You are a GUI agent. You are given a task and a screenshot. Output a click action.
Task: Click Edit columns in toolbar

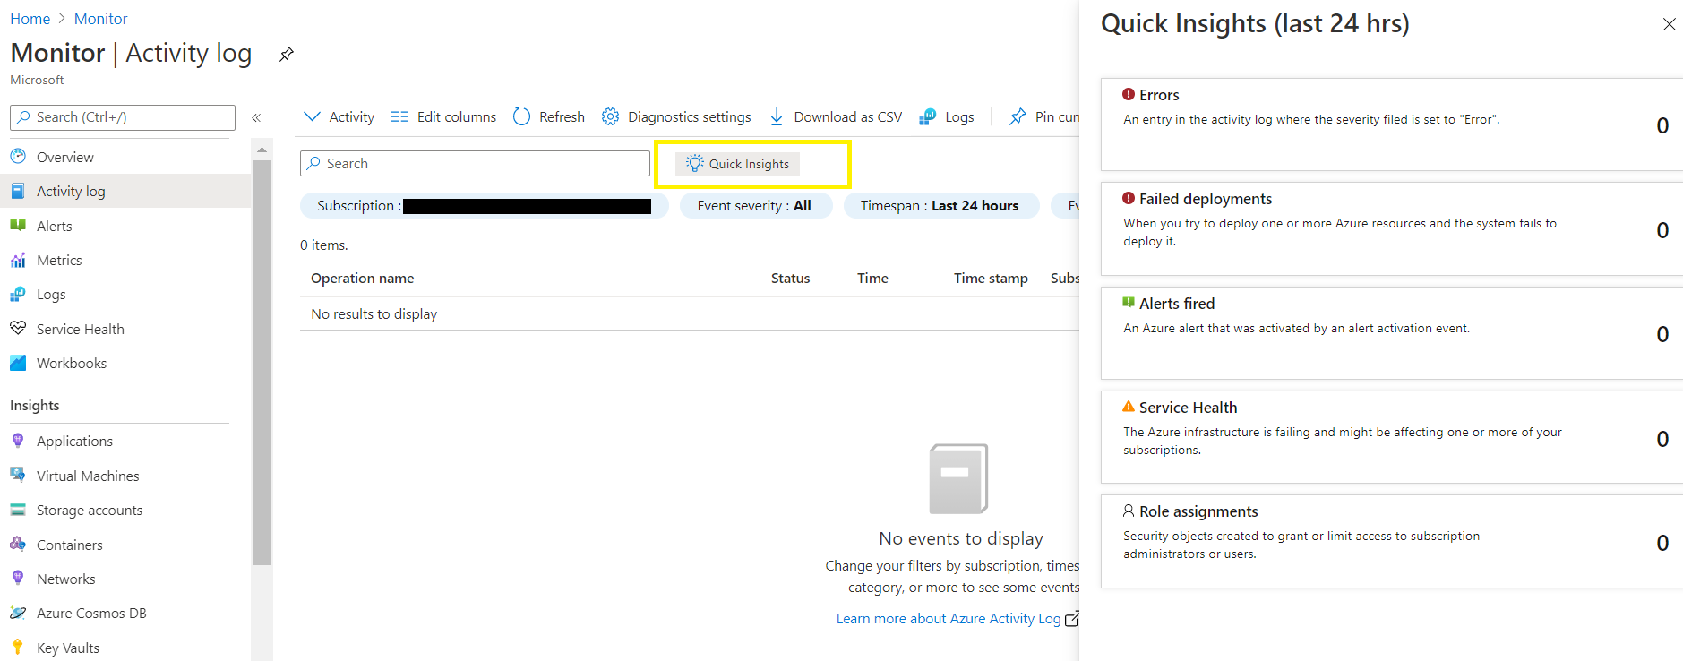(x=443, y=116)
